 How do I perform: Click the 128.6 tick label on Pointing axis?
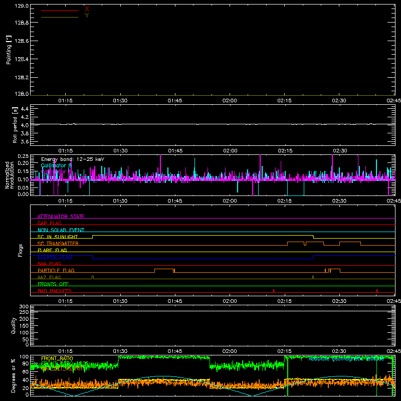22,41
